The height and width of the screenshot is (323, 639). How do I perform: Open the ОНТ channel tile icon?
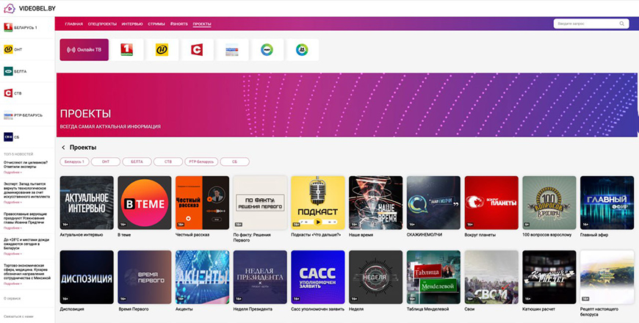[x=161, y=50]
